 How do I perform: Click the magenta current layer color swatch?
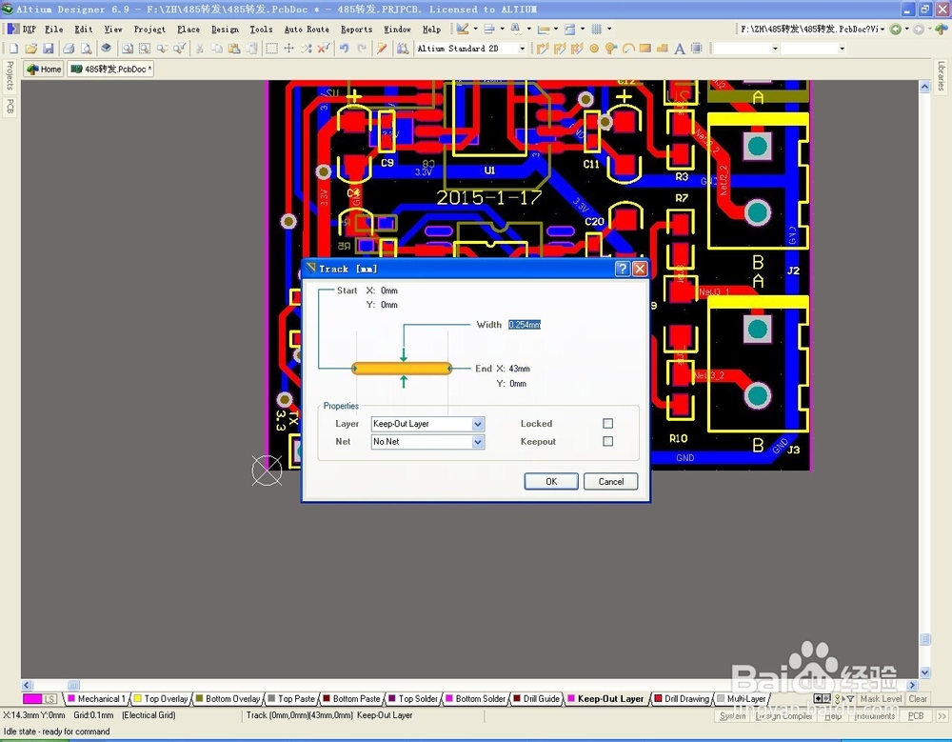point(32,699)
